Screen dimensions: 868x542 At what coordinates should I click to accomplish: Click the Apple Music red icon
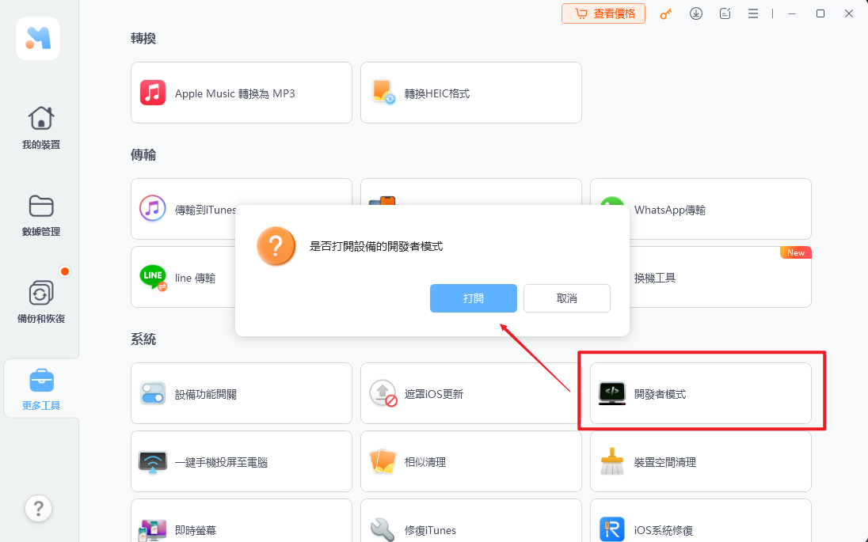153,93
